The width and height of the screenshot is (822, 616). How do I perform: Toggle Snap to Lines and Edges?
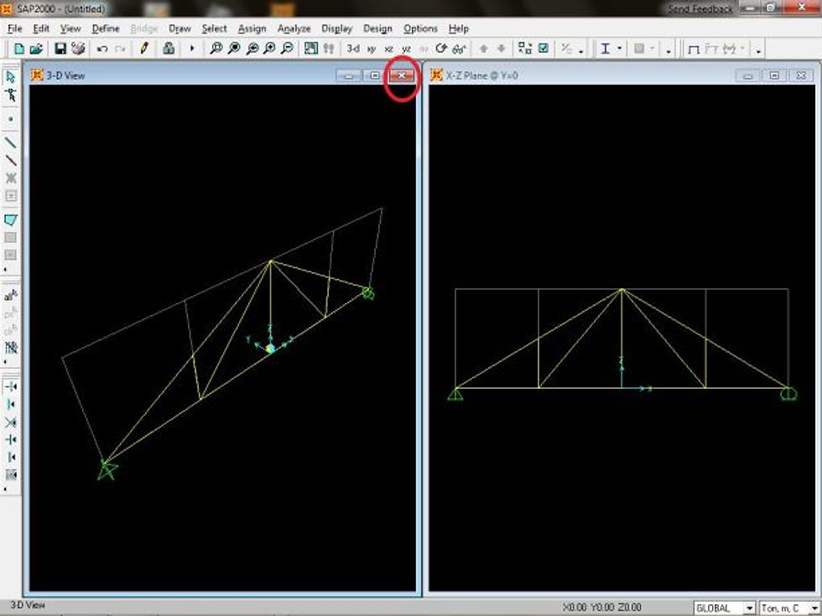coord(10,458)
